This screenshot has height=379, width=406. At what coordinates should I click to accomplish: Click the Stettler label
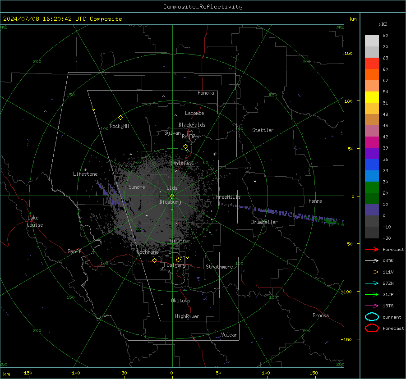263,130
